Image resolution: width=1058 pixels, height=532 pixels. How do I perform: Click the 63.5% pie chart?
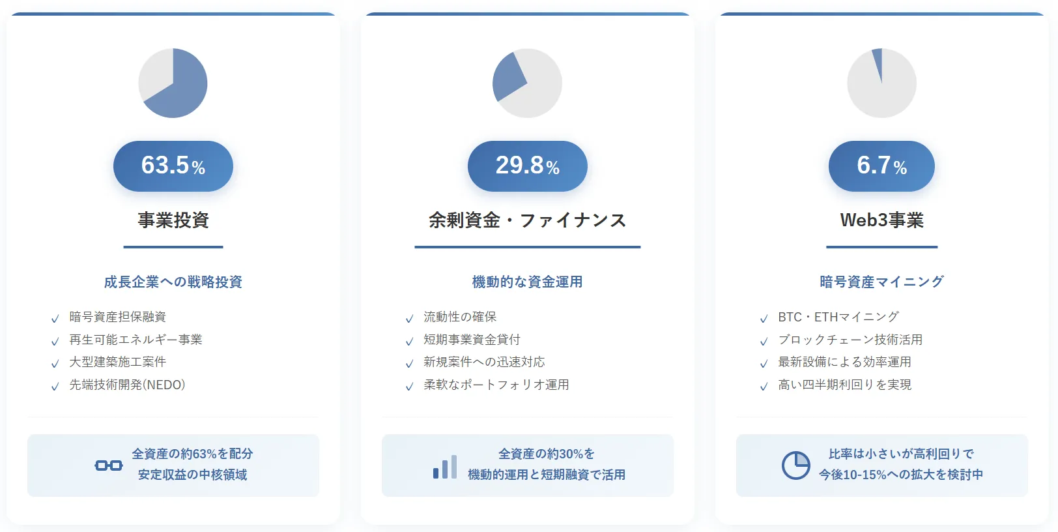click(173, 83)
